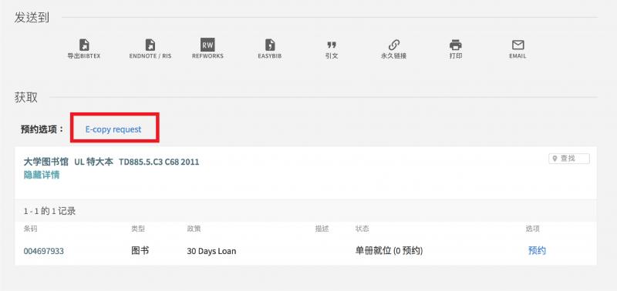
Task: Click the 类型 column header
Action: pyautogui.click(x=138, y=229)
